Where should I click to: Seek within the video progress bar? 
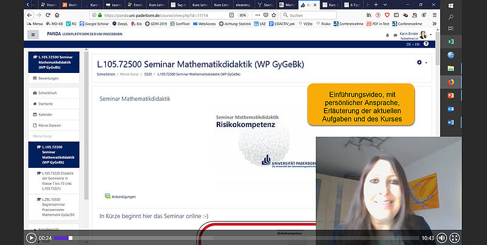click(x=237, y=238)
